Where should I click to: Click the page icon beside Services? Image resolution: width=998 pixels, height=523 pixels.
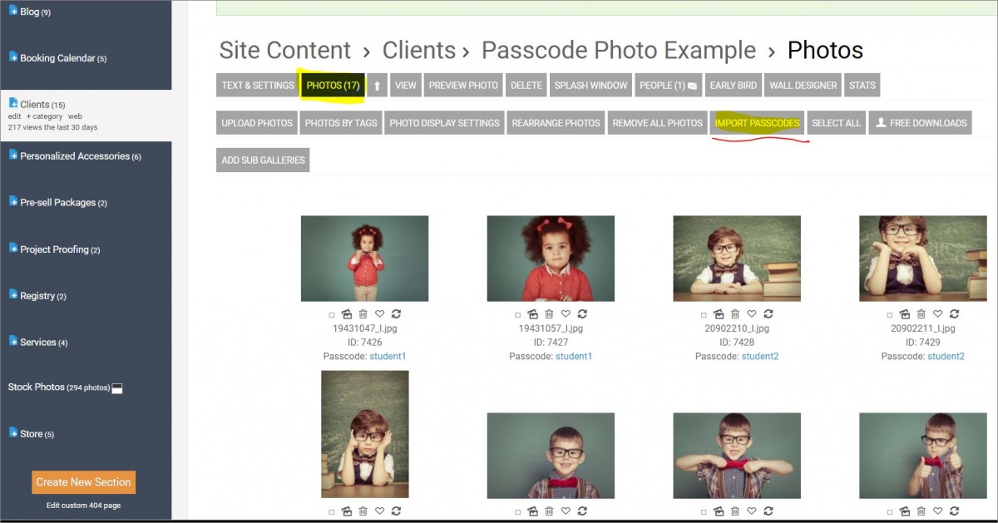13,341
